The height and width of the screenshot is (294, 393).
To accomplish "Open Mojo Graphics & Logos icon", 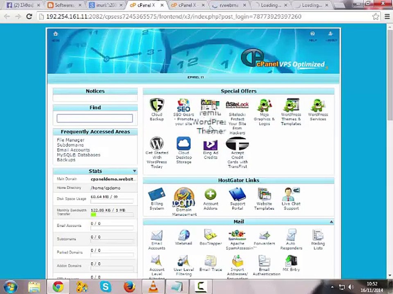I will (264, 105).
